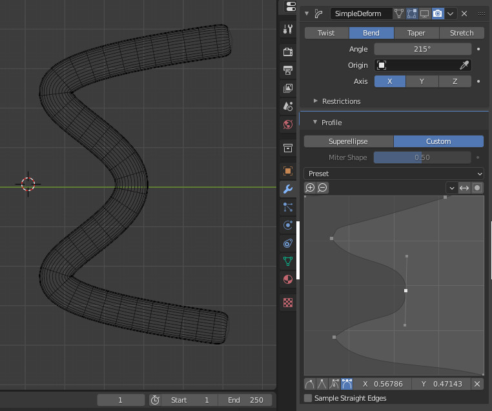
Task: Adjust the Miter Shape slider
Action: 422,157
